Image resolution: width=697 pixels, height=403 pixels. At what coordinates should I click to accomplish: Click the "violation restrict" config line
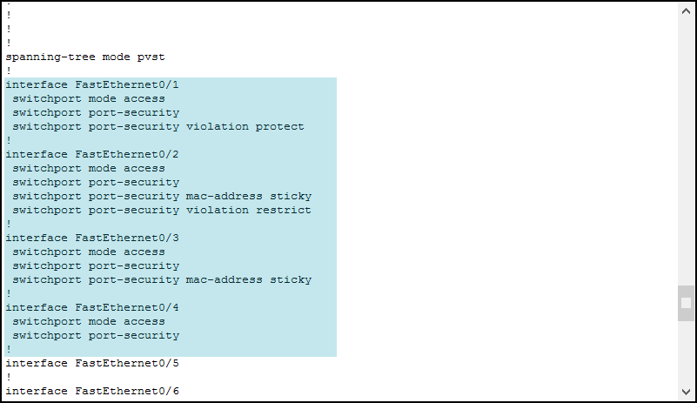[162, 210]
